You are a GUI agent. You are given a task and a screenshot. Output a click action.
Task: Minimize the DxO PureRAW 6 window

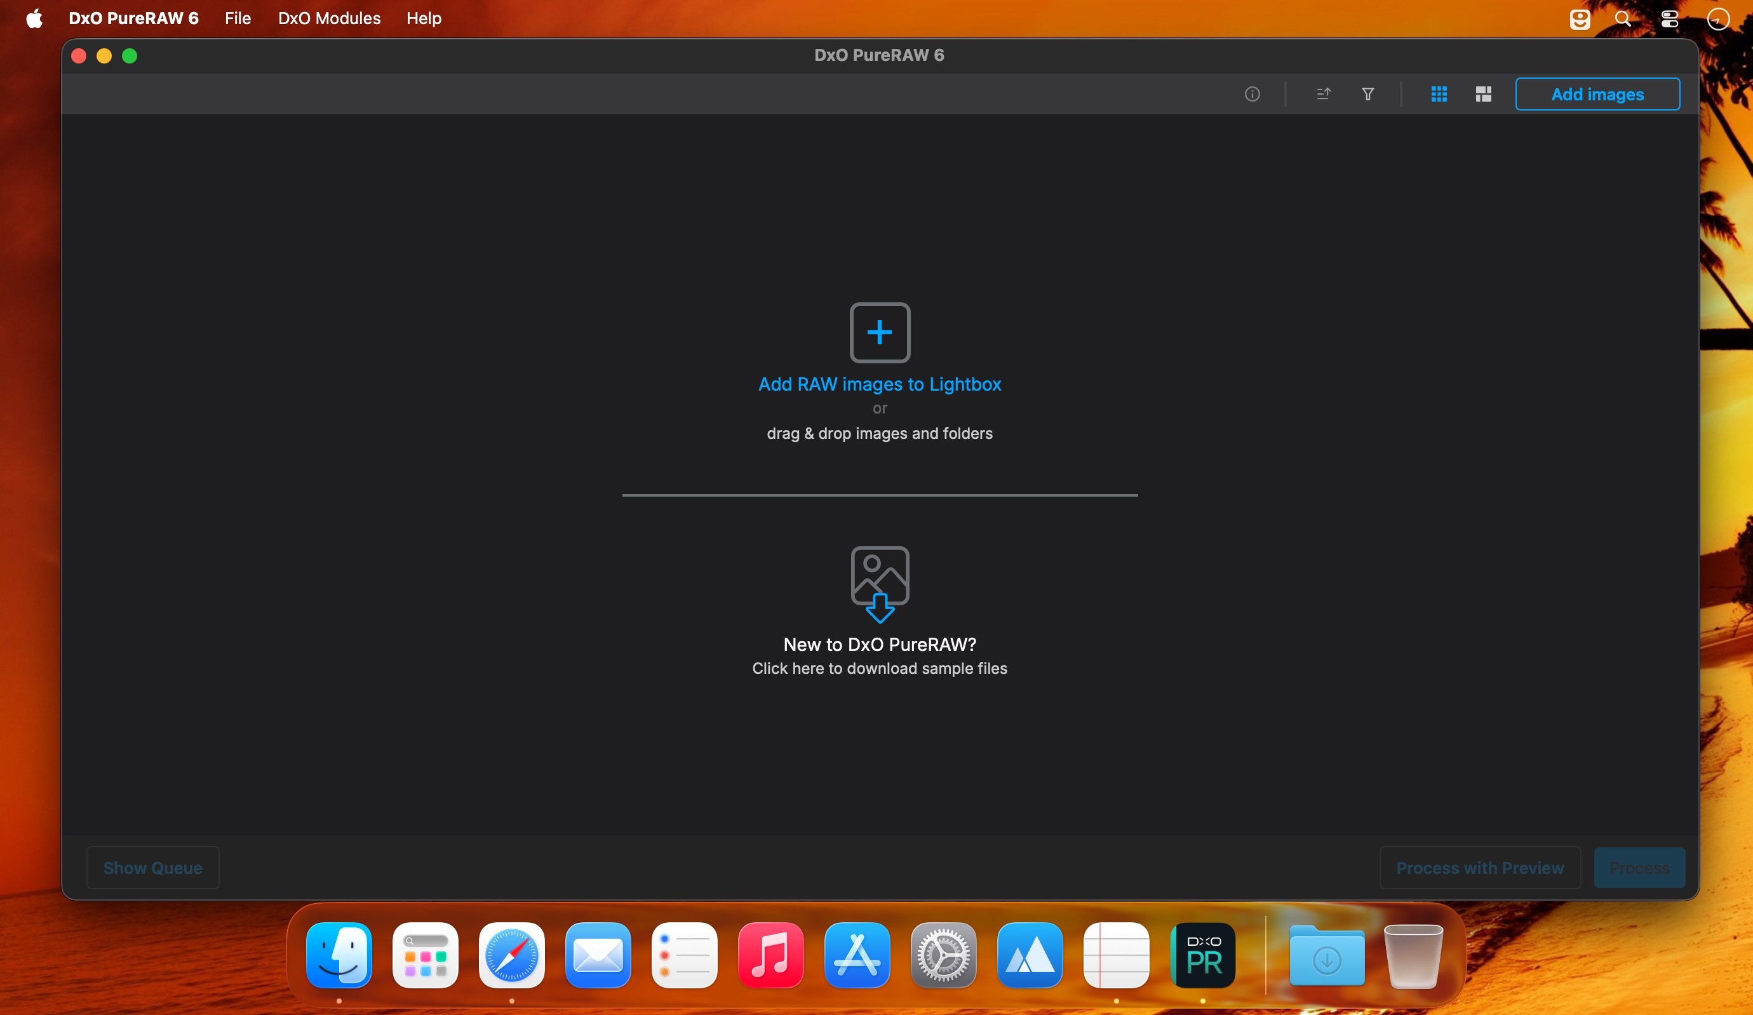[x=104, y=56]
